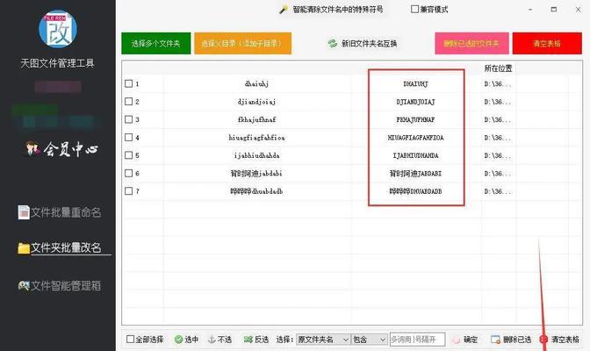Open 文件智能管理箱 in sidebar
Screen dimensions: 590x351
pos(60,286)
